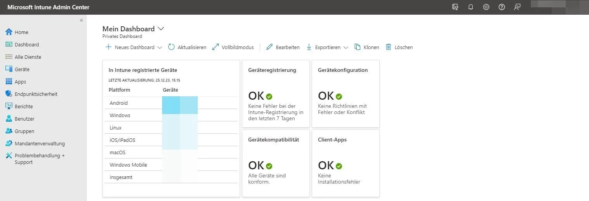Open the settings gear icon
This screenshot has width=589, height=201.
point(486,7)
